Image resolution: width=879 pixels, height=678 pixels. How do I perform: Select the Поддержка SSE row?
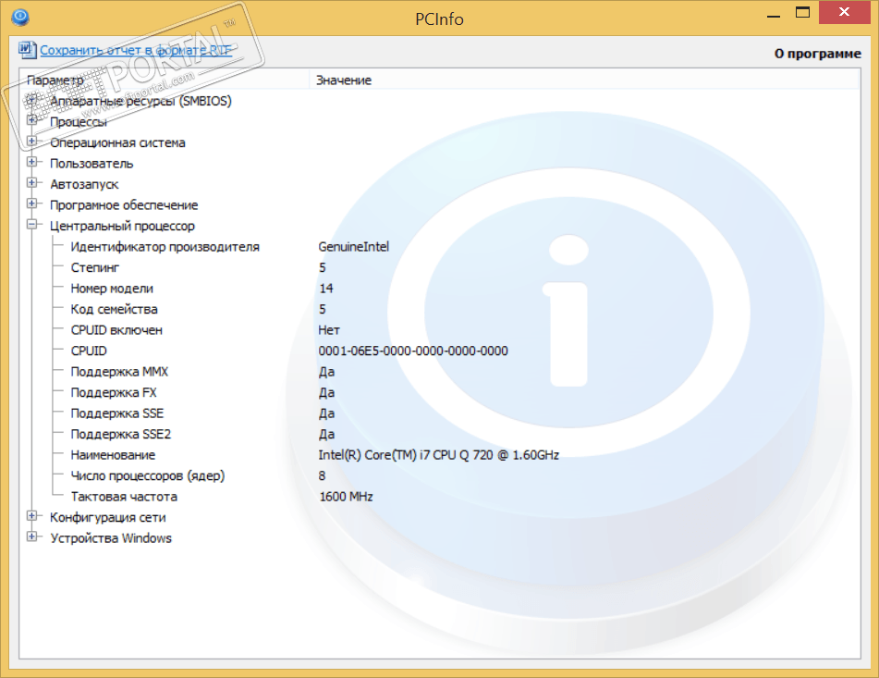coord(117,413)
